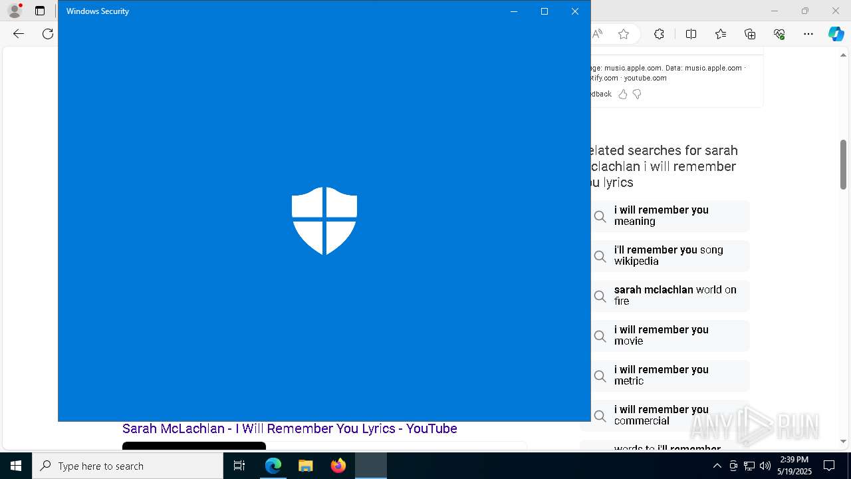Viewport: 851px width, 479px height.
Task: Open the Windows Start menu
Action: pos(16,466)
